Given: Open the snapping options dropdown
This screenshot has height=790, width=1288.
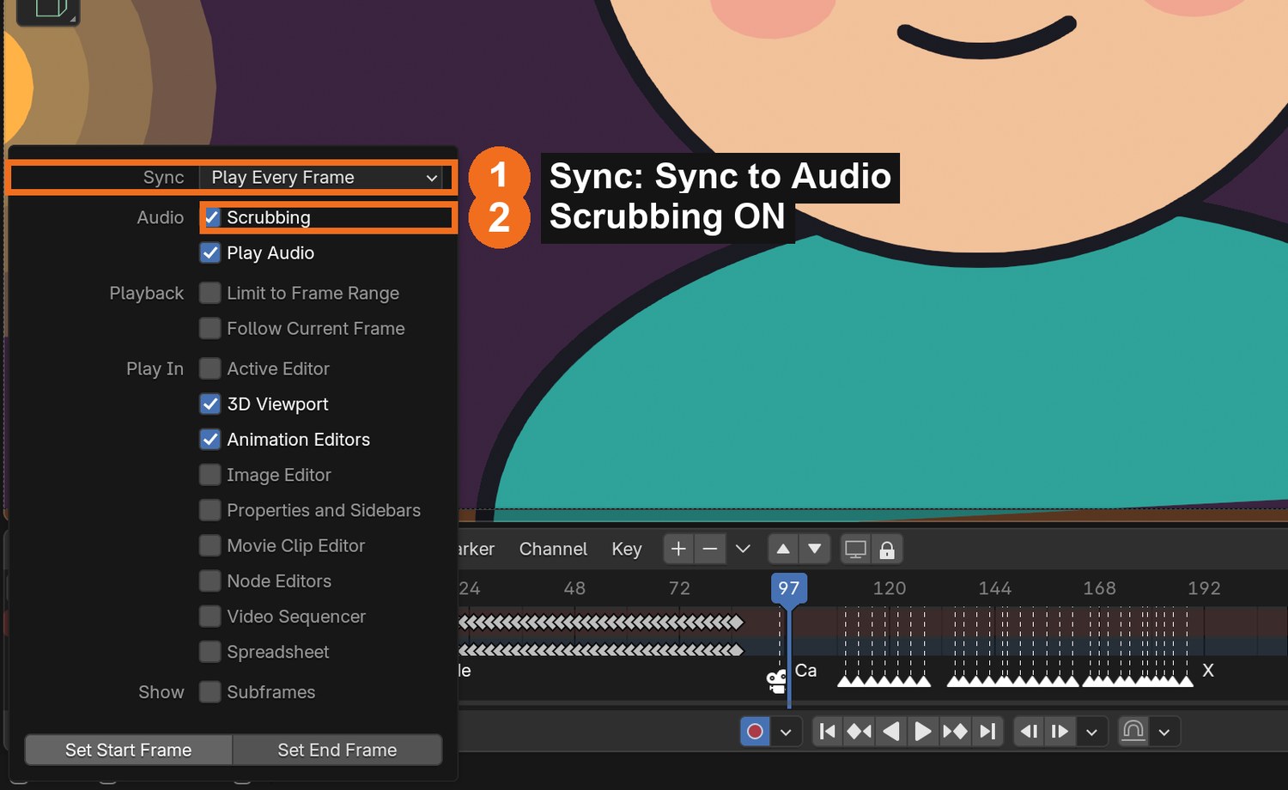Looking at the screenshot, I should coord(1165,732).
